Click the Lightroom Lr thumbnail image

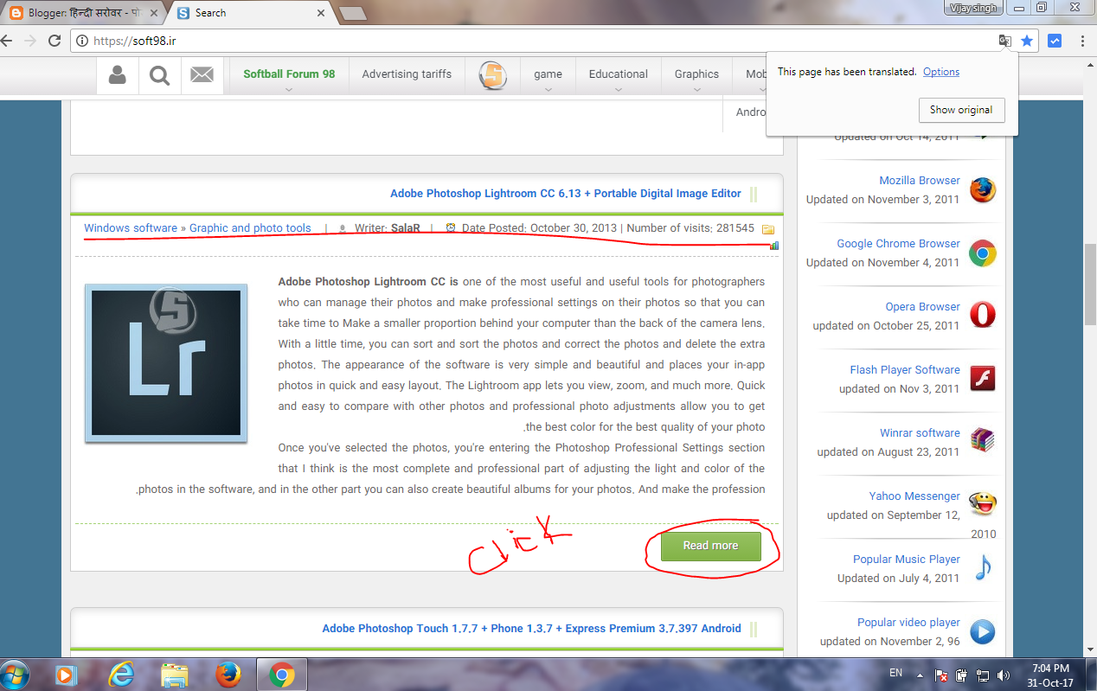pyautogui.click(x=166, y=363)
